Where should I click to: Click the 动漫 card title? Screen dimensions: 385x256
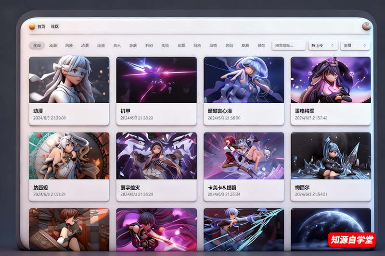coord(38,111)
